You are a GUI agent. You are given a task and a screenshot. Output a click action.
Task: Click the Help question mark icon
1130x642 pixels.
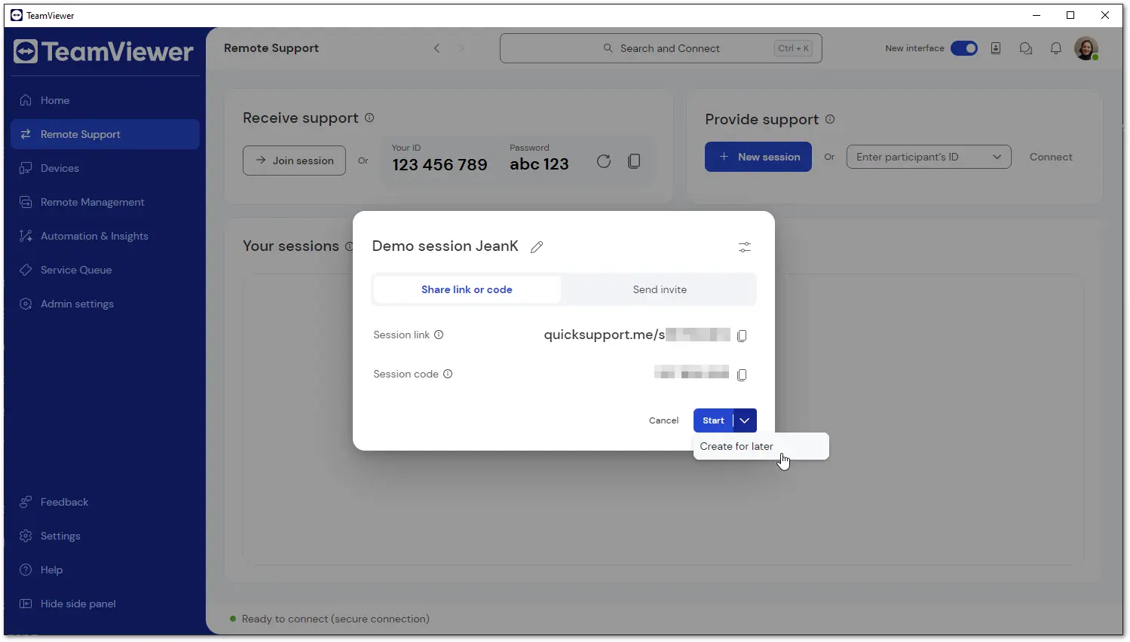click(26, 570)
